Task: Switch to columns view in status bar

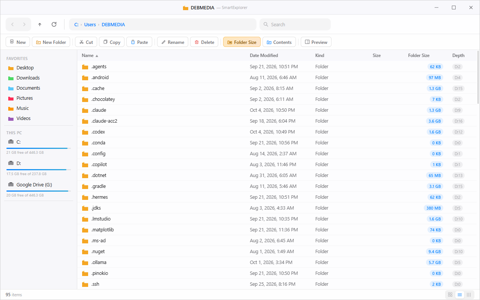Action: 469,295
